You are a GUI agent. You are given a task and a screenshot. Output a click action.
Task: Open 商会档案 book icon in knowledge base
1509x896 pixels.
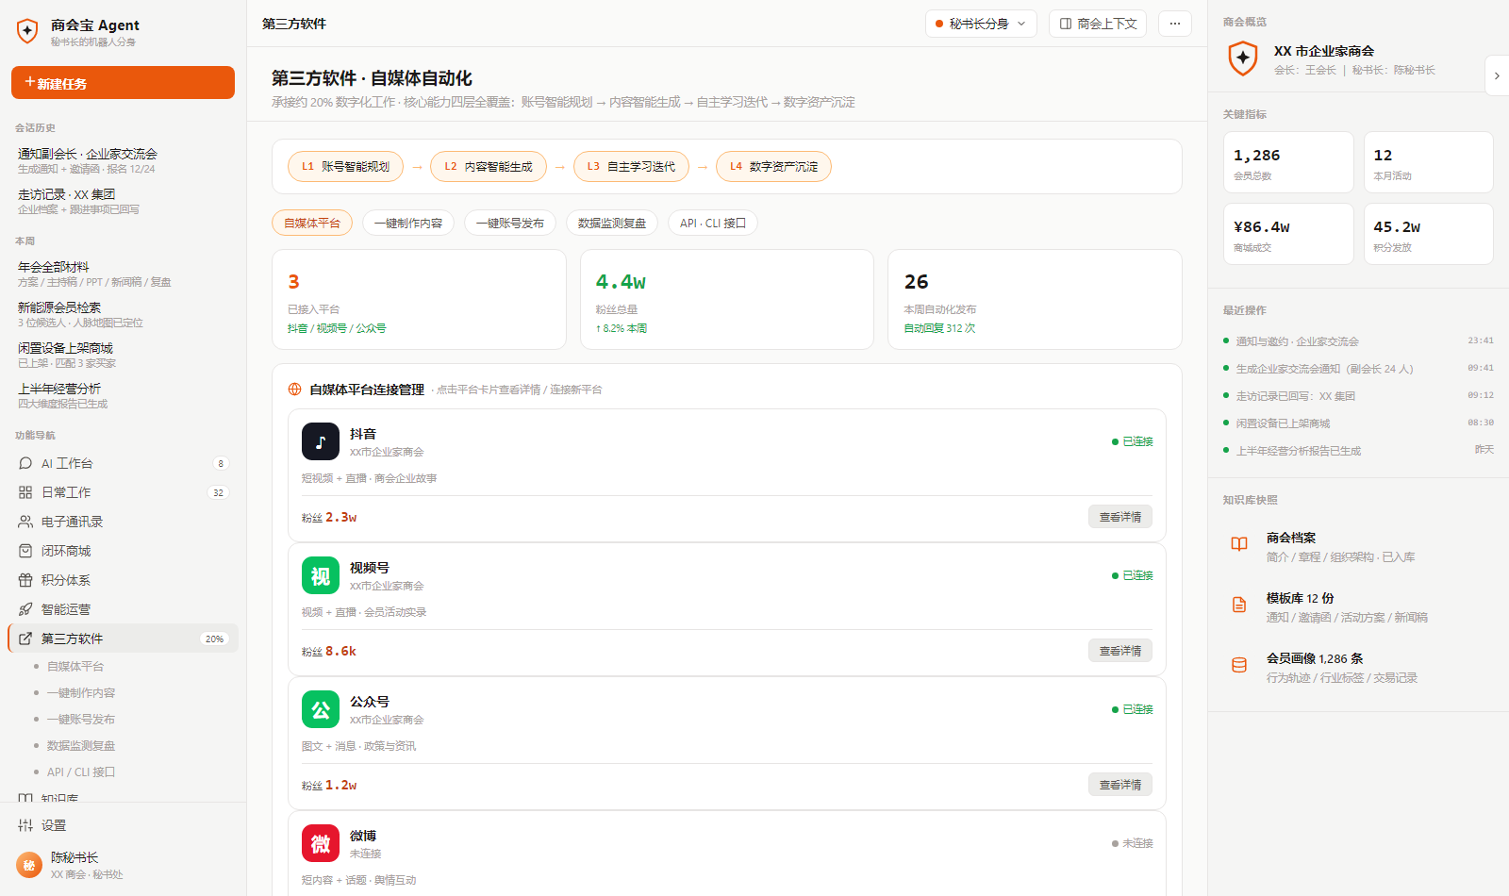(1239, 544)
